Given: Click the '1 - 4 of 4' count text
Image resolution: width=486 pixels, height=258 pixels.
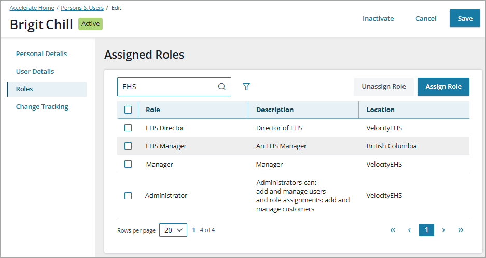Looking at the screenshot, I should (204, 230).
